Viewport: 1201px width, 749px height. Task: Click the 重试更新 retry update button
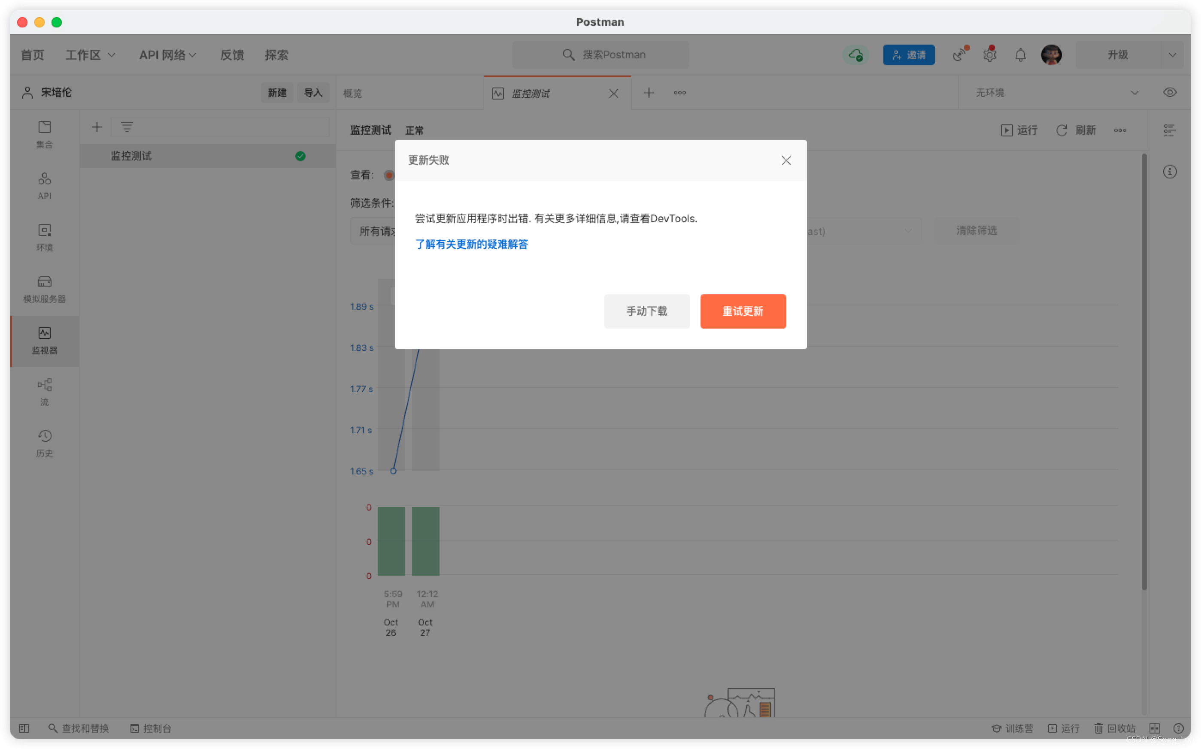click(x=743, y=311)
